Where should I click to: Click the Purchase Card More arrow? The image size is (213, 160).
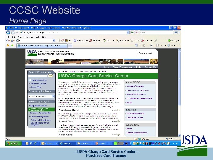(118, 110)
